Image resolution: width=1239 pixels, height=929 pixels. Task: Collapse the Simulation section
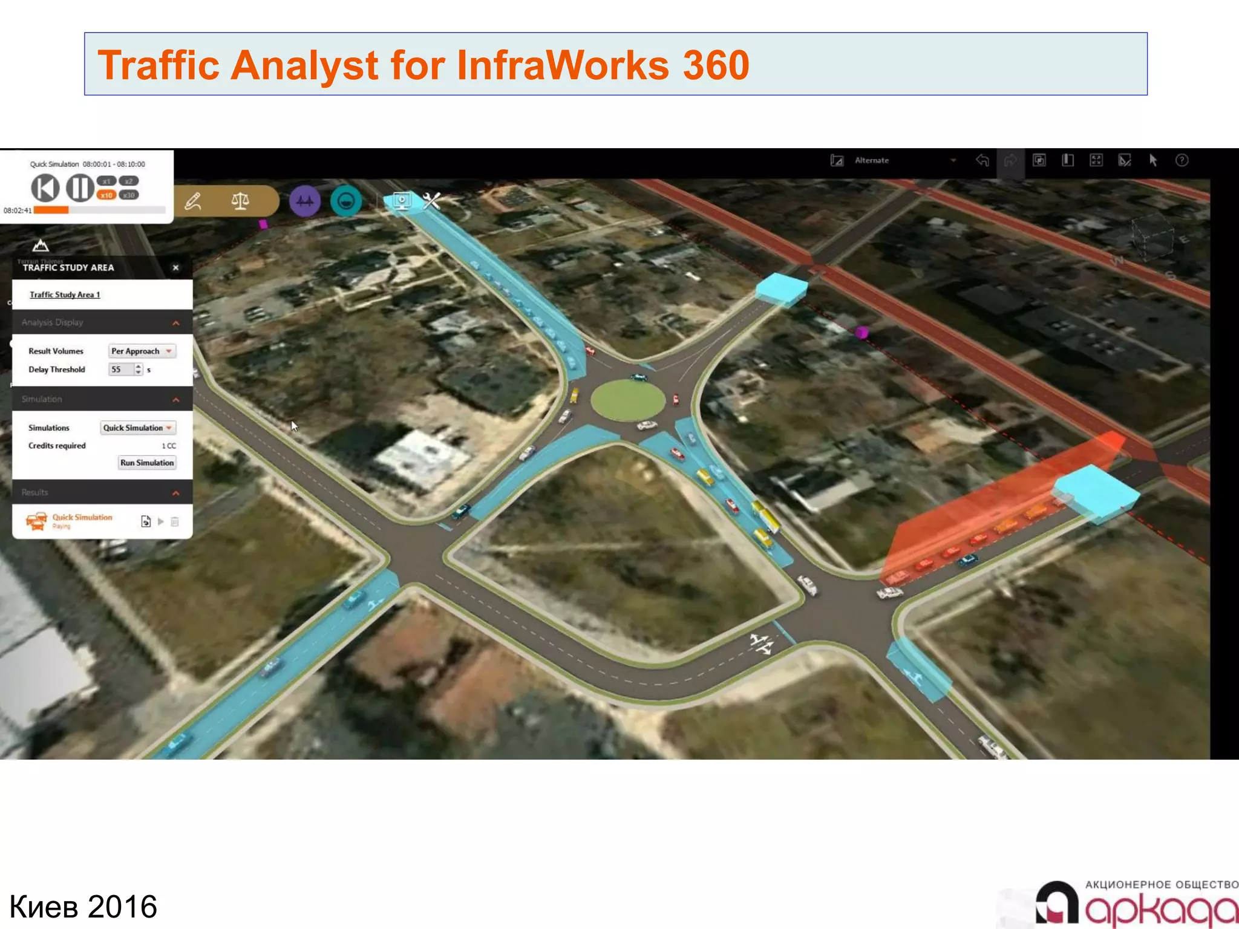[x=175, y=400]
